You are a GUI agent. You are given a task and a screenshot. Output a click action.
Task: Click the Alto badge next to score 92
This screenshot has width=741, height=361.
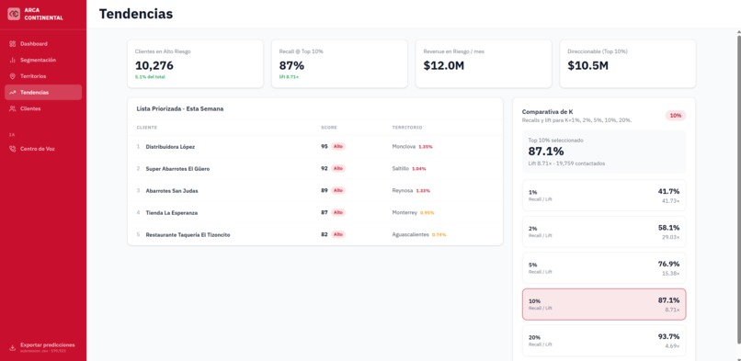pos(338,168)
